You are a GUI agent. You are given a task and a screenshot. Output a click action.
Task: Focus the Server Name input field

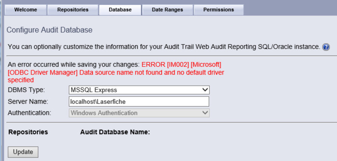139,102
